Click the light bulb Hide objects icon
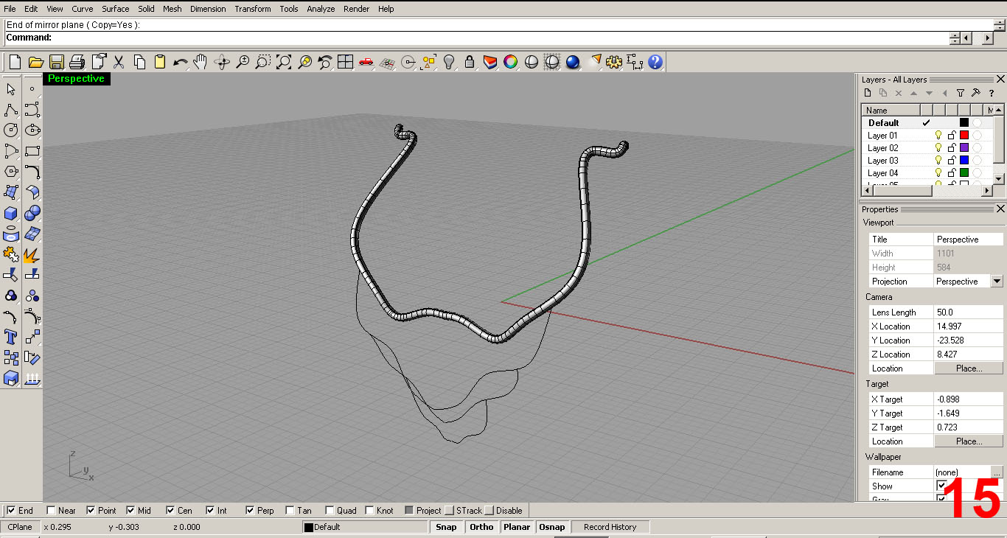The height and width of the screenshot is (538, 1007). (x=448, y=62)
